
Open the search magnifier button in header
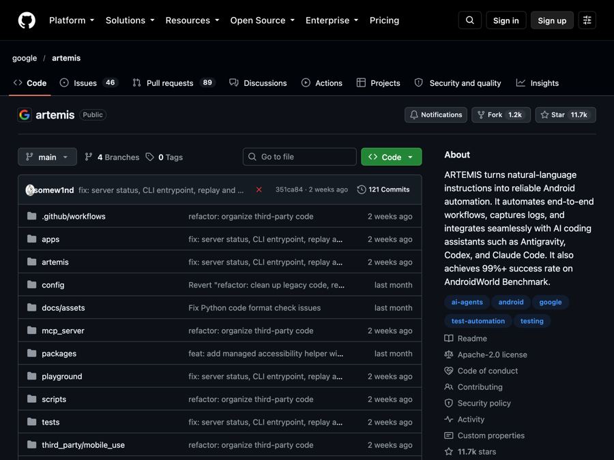click(470, 20)
